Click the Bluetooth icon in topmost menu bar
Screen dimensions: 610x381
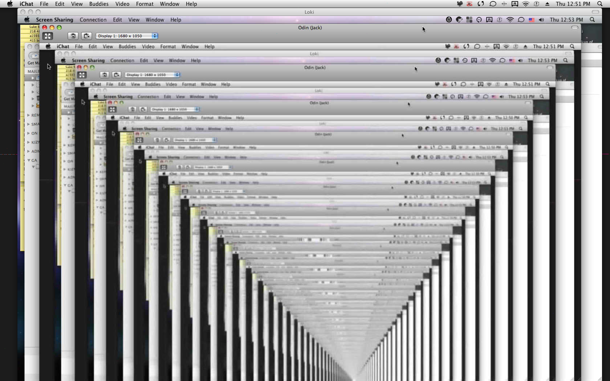pyautogui.click(x=504, y=4)
